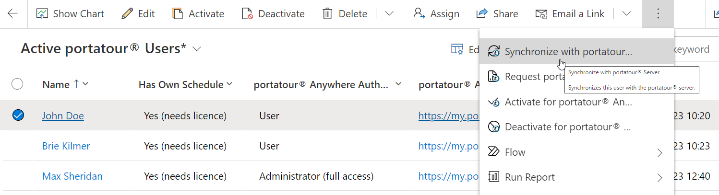Click the URL link in Max Sheridan row
The image size is (719, 195).
(x=448, y=176)
